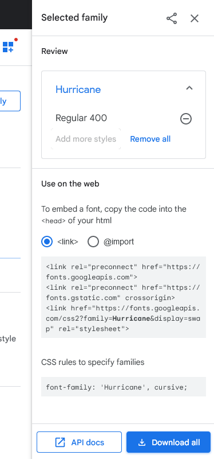This screenshot has height=459, width=214.
Task: Remove Regular 400 with the minus icon
Action: [x=186, y=119]
